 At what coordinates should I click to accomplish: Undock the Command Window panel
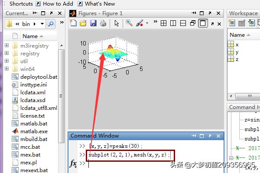[x=210, y=136]
